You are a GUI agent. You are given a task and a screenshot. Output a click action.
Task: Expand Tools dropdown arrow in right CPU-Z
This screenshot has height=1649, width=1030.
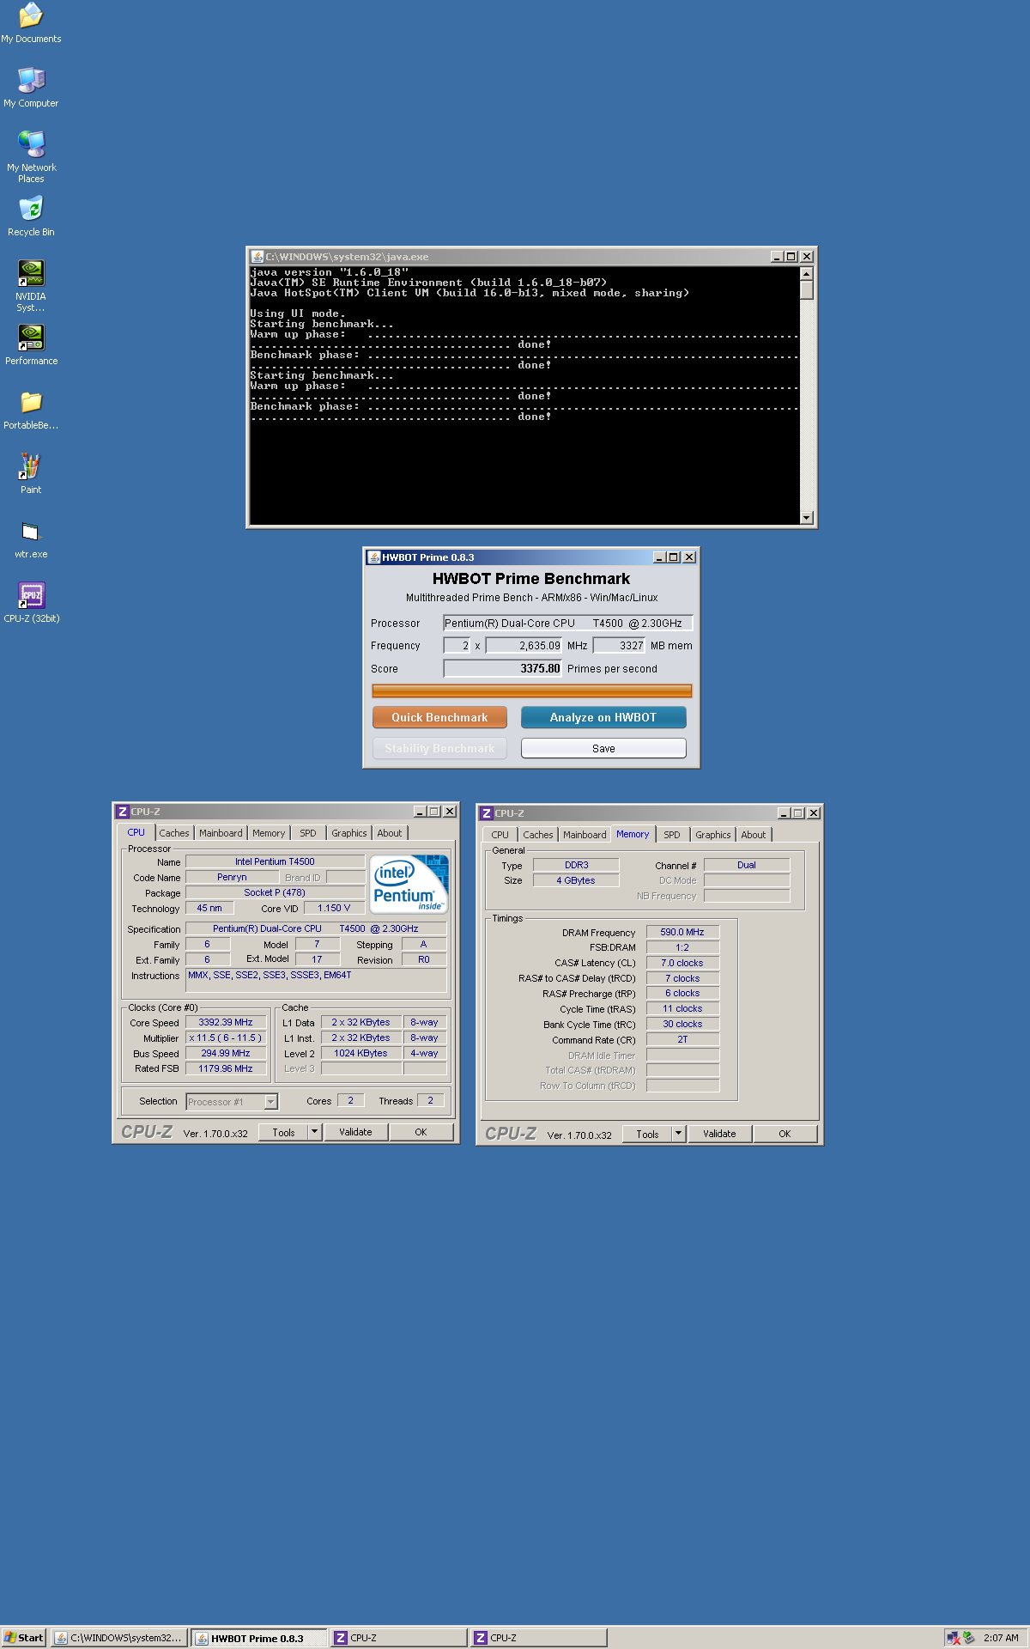pos(679,1134)
